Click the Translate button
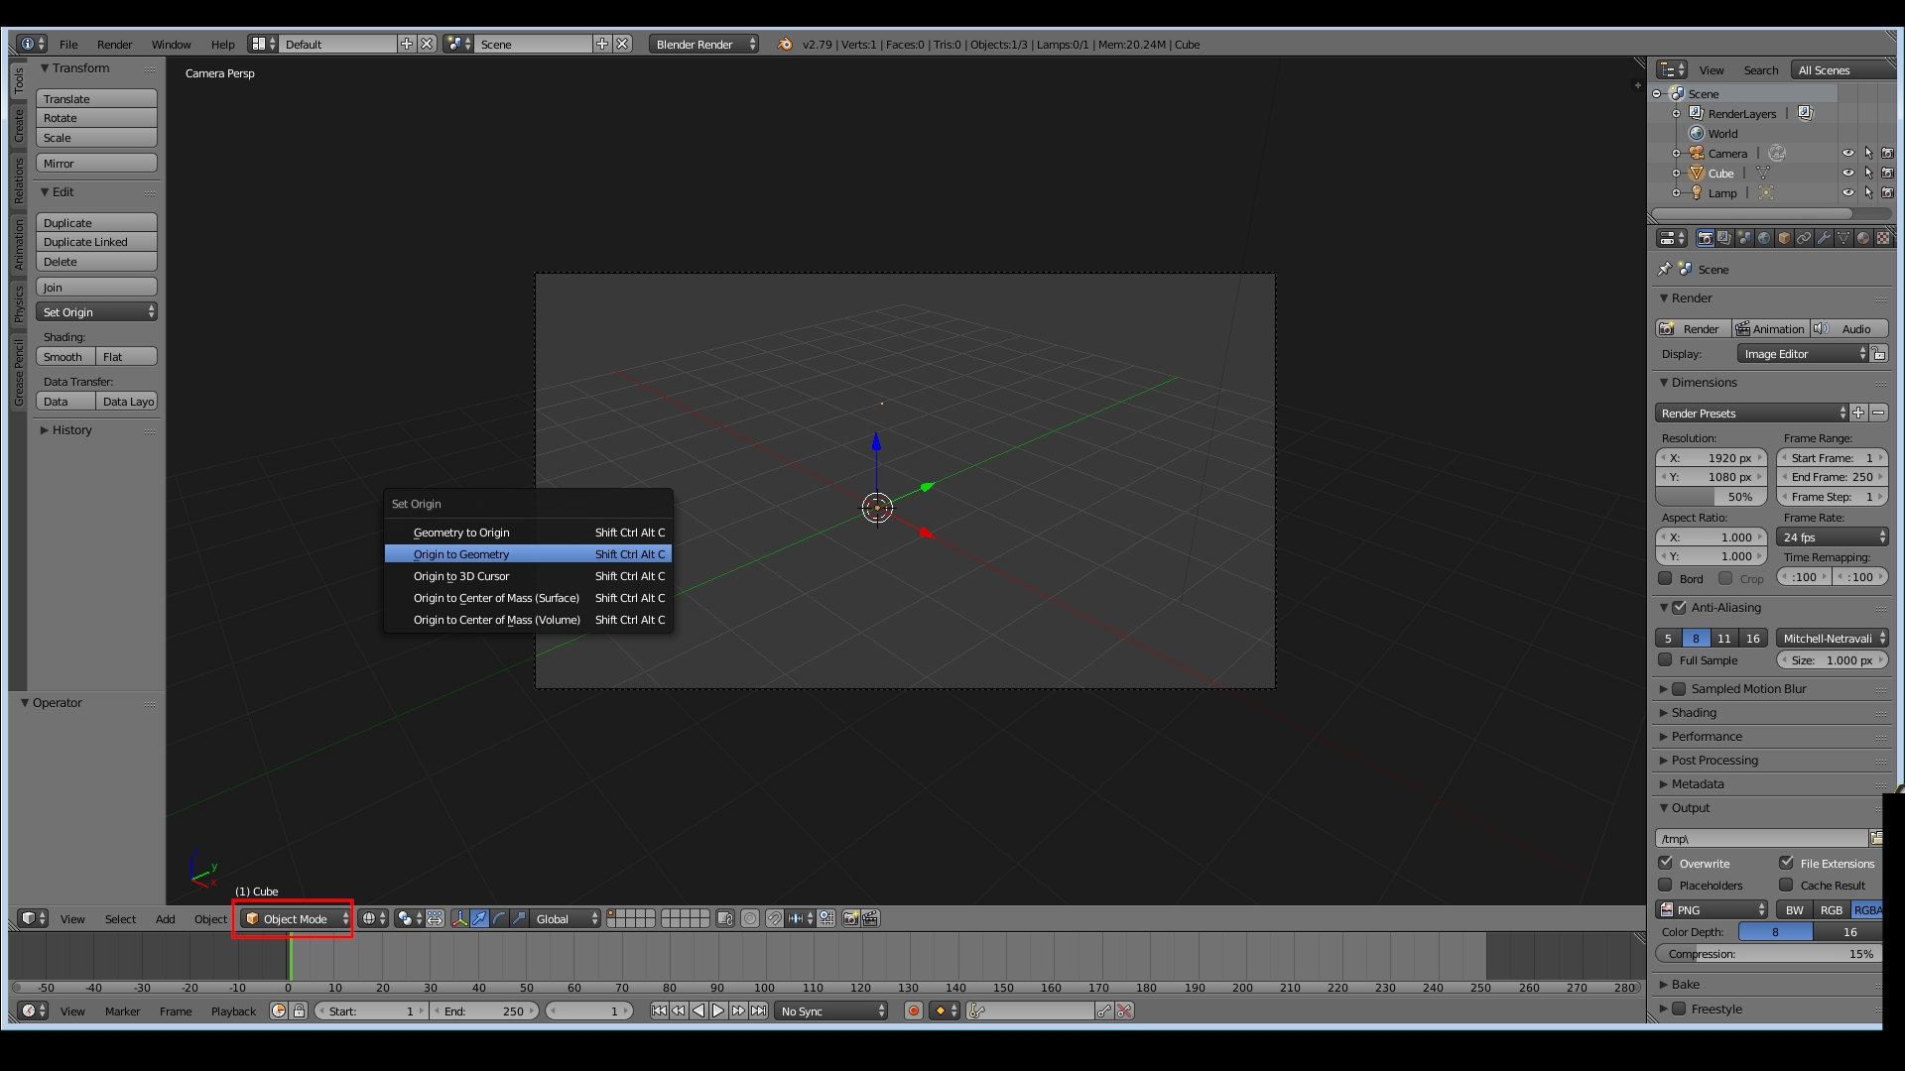 96,98
